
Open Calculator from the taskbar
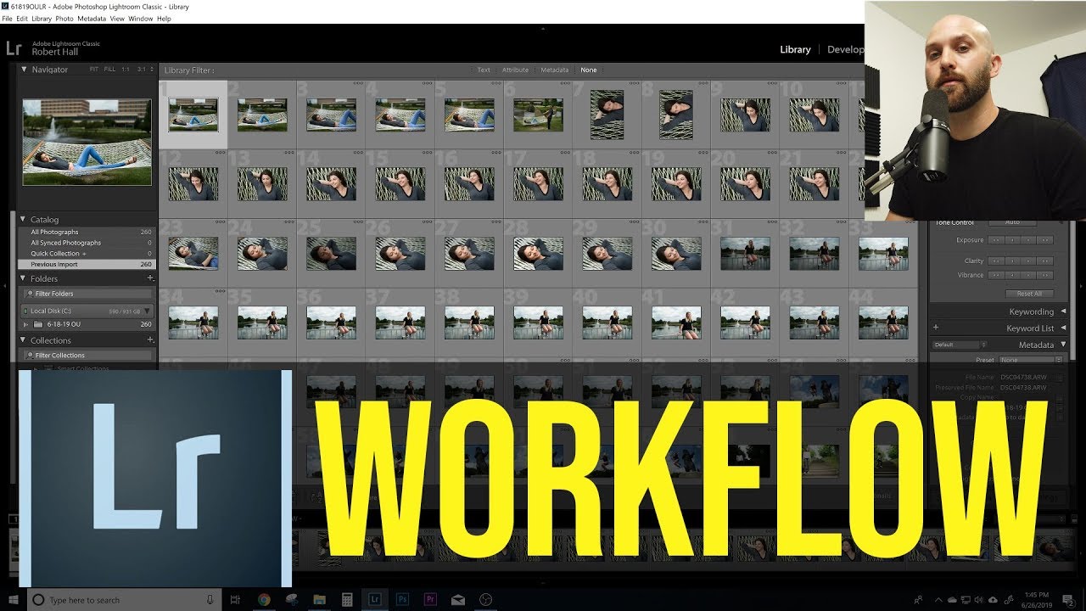[347, 599]
